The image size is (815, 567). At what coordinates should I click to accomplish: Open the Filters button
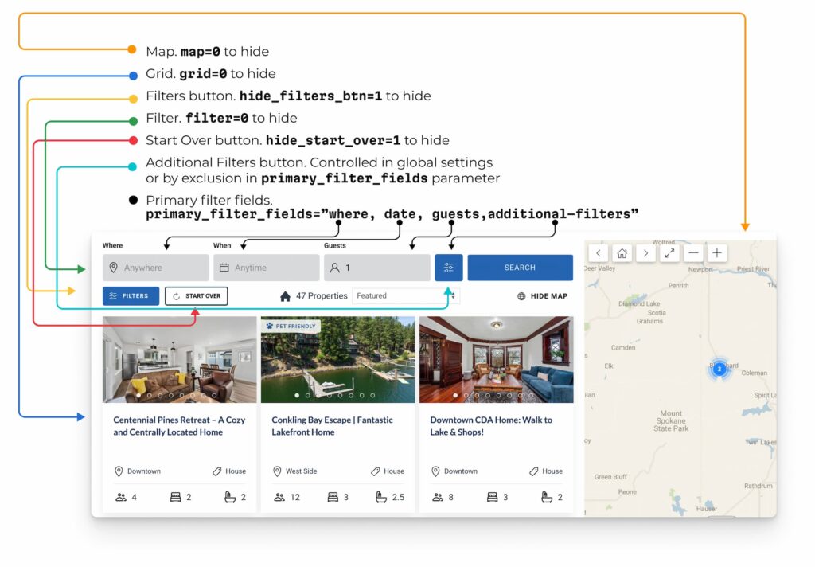pyautogui.click(x=131, y=296)
